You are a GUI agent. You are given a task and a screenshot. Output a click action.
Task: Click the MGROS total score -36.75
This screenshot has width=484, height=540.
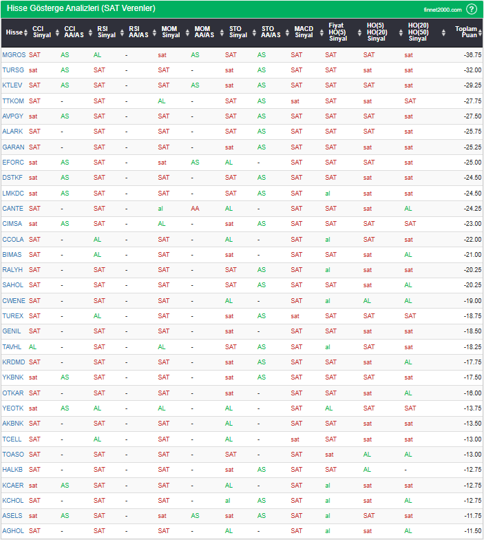[x=472, y=54]
